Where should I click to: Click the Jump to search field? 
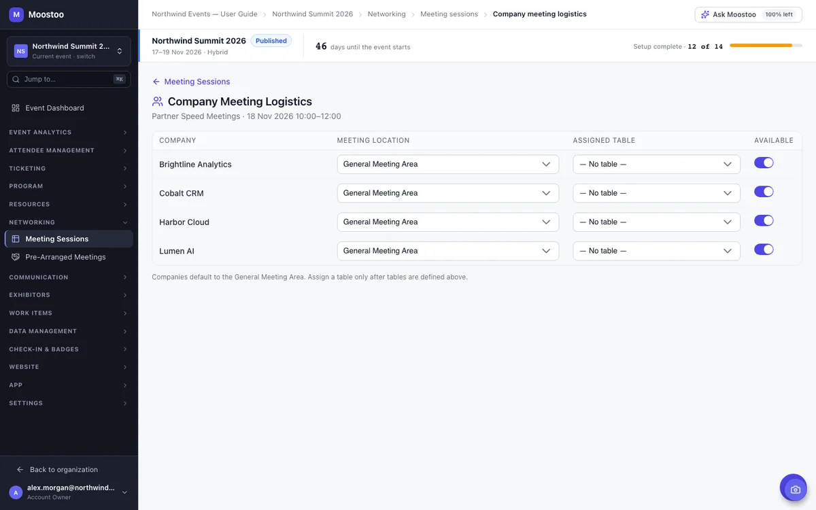[69, 79]
